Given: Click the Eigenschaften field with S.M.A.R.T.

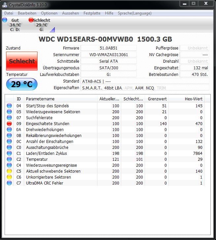Looking at the screenshot, I should [x=145, y=88].
